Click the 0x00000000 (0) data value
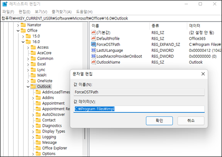Screen dimensions: 222x157 click(203, 56)
